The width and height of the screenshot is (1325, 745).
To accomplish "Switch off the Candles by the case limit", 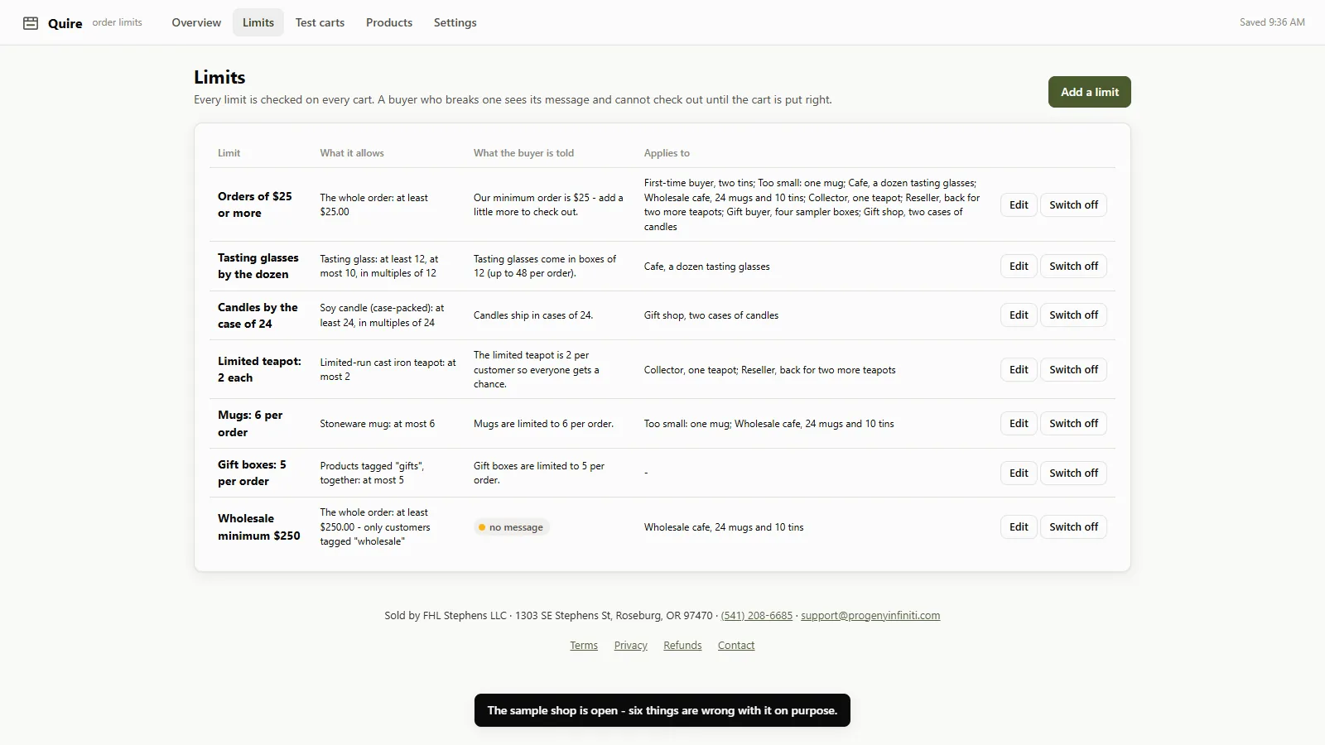I will click(x=1073, y=315).
